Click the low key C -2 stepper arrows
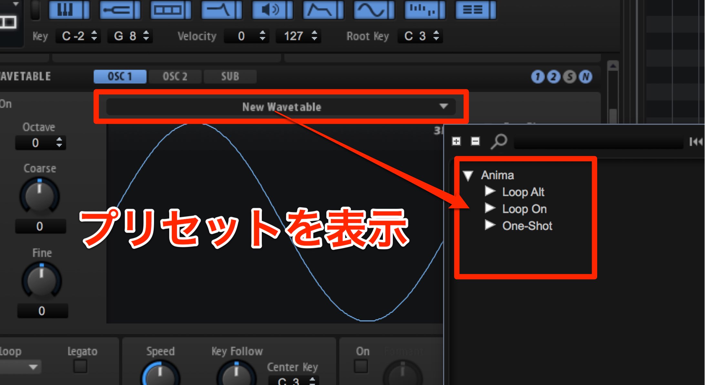This screenshot has width=705, height=385. [94, 35]
